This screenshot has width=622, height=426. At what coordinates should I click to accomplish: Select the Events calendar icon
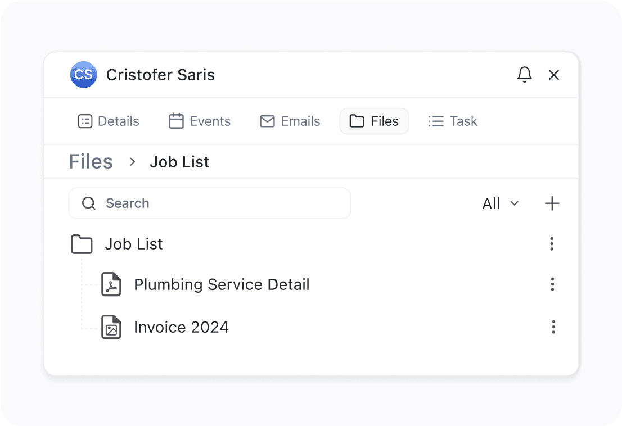(176, 121)
